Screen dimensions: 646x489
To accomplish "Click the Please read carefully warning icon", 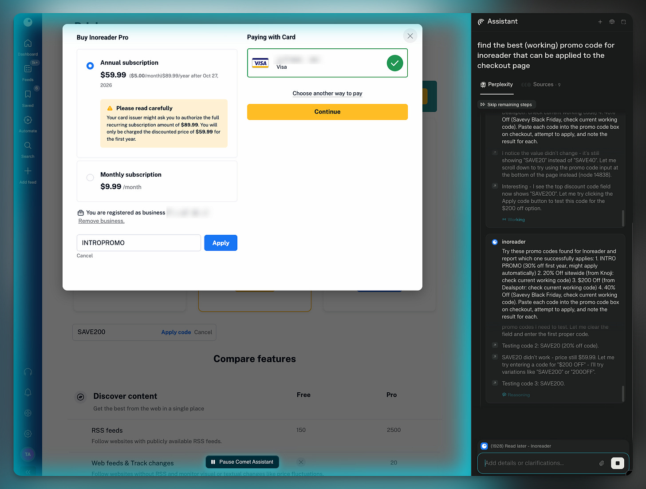I will click(x=110, y=108).
